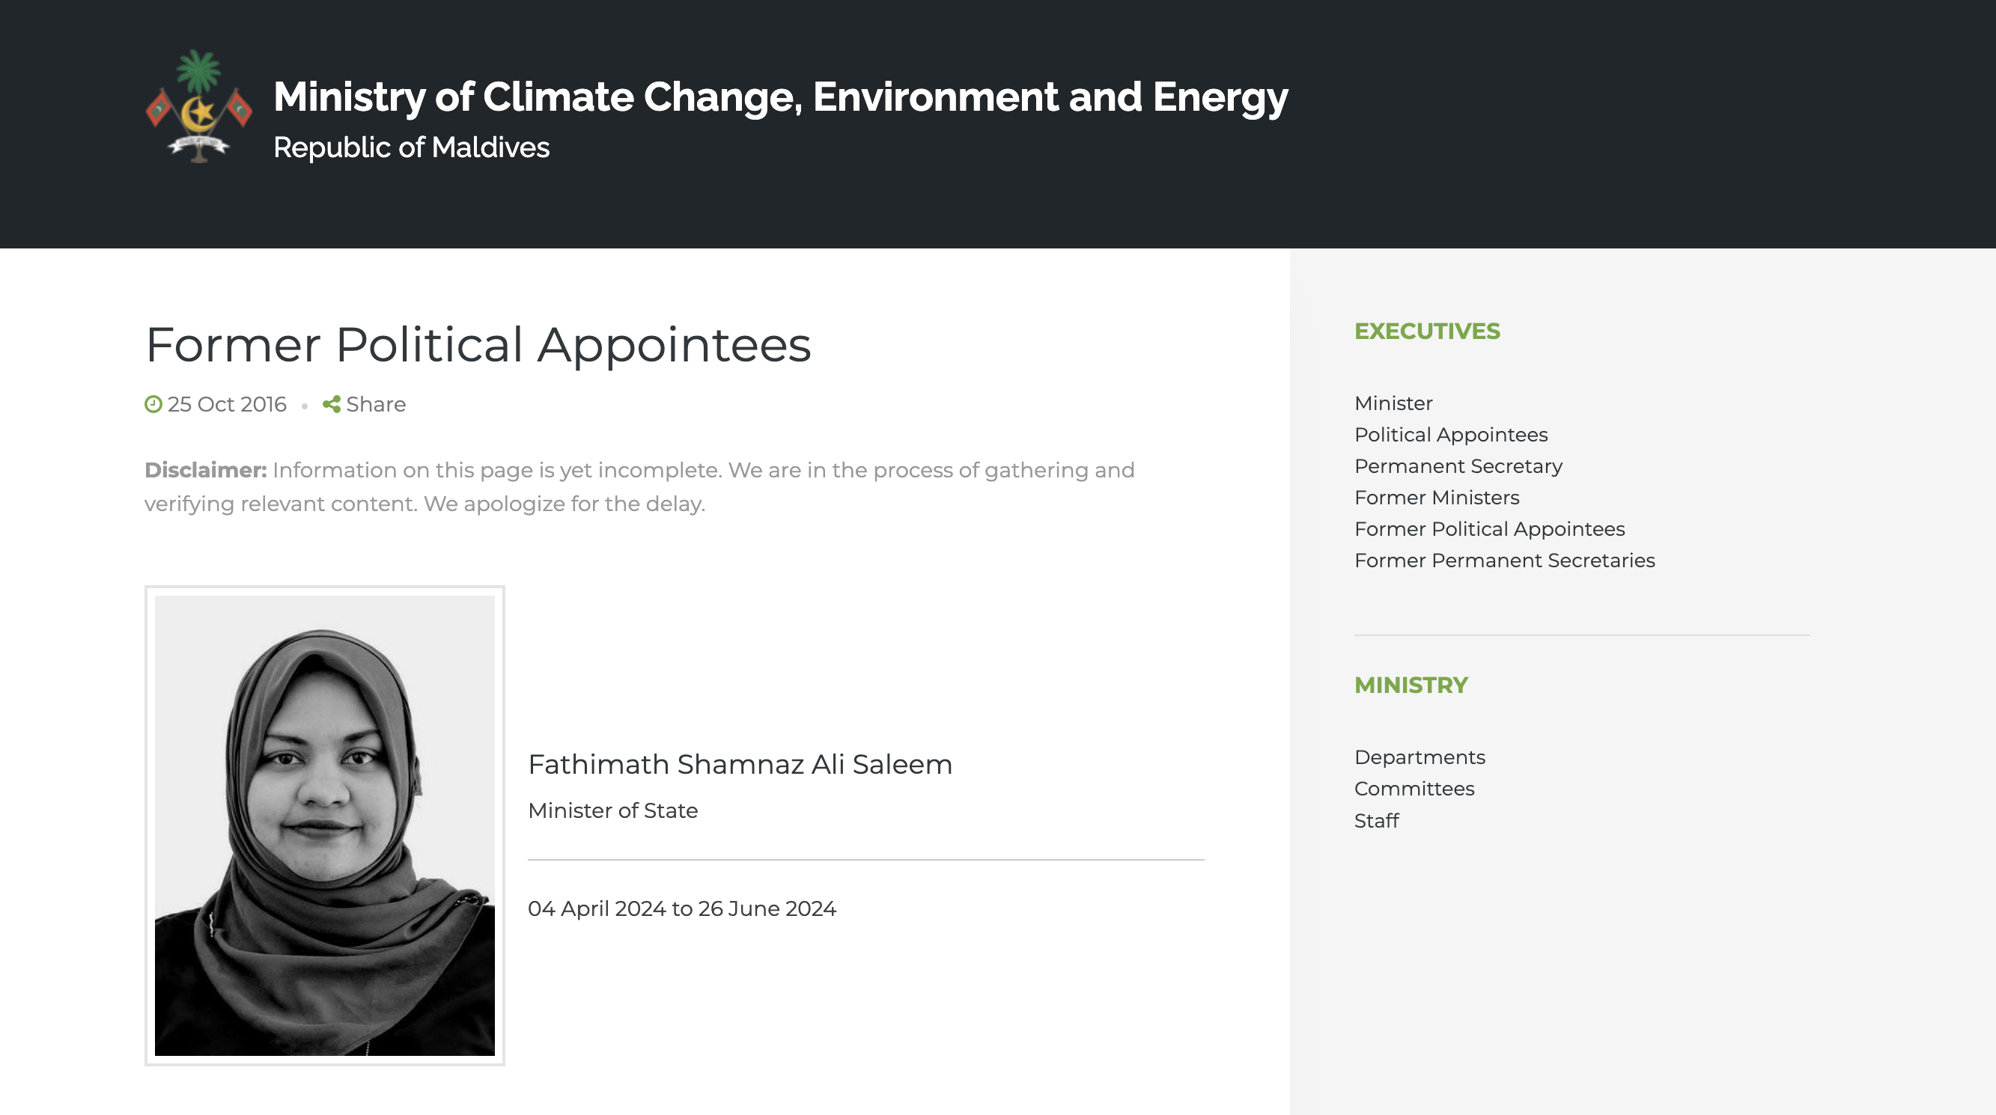Viewport: 1996px width, 1115px height.
Task: Open the Committees sidebar link
Action: [1414, 789]
